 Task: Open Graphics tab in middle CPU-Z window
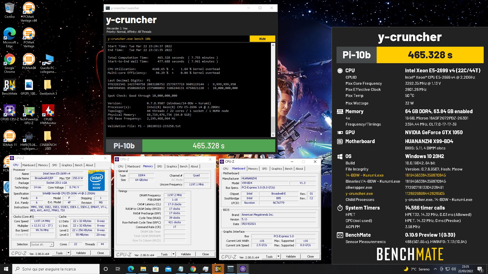coord(172,166)
